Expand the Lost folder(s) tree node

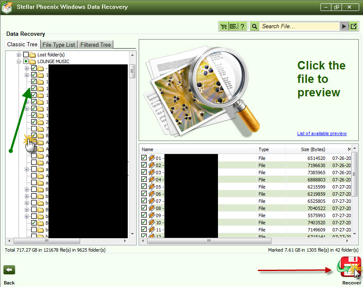(x=19, y=55)
